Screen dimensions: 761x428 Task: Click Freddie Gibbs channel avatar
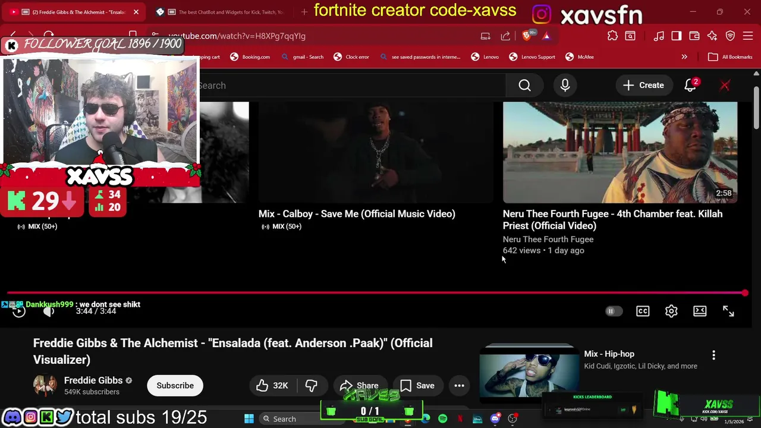(45, 385)
